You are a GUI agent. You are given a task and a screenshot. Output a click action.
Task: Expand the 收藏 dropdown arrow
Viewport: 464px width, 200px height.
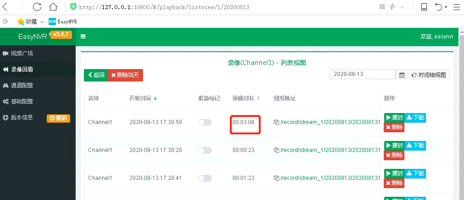42,22
